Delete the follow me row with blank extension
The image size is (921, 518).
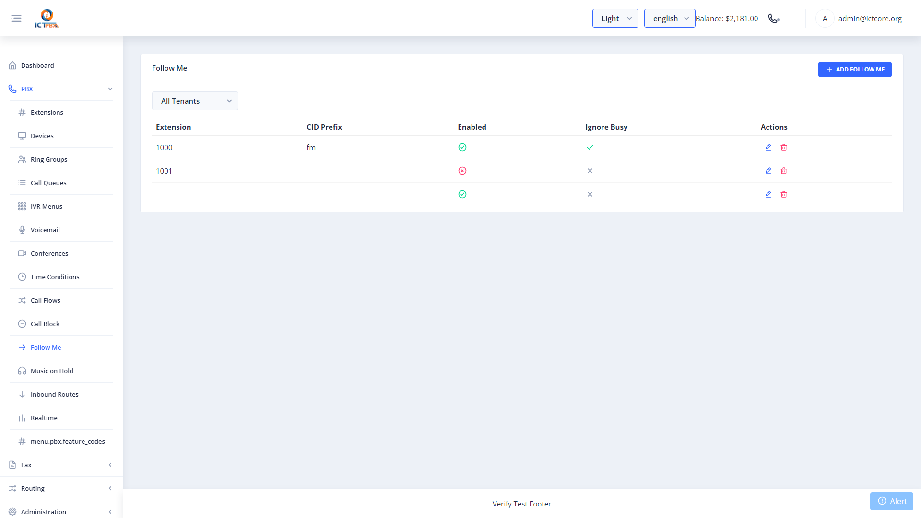pos(784,194)
